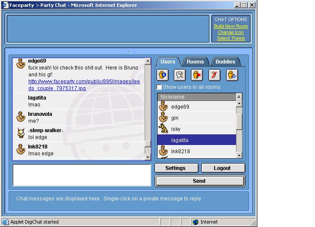Click the Nickname column sort button
This screenshot has width=315, height=227.
pos(239,97)
